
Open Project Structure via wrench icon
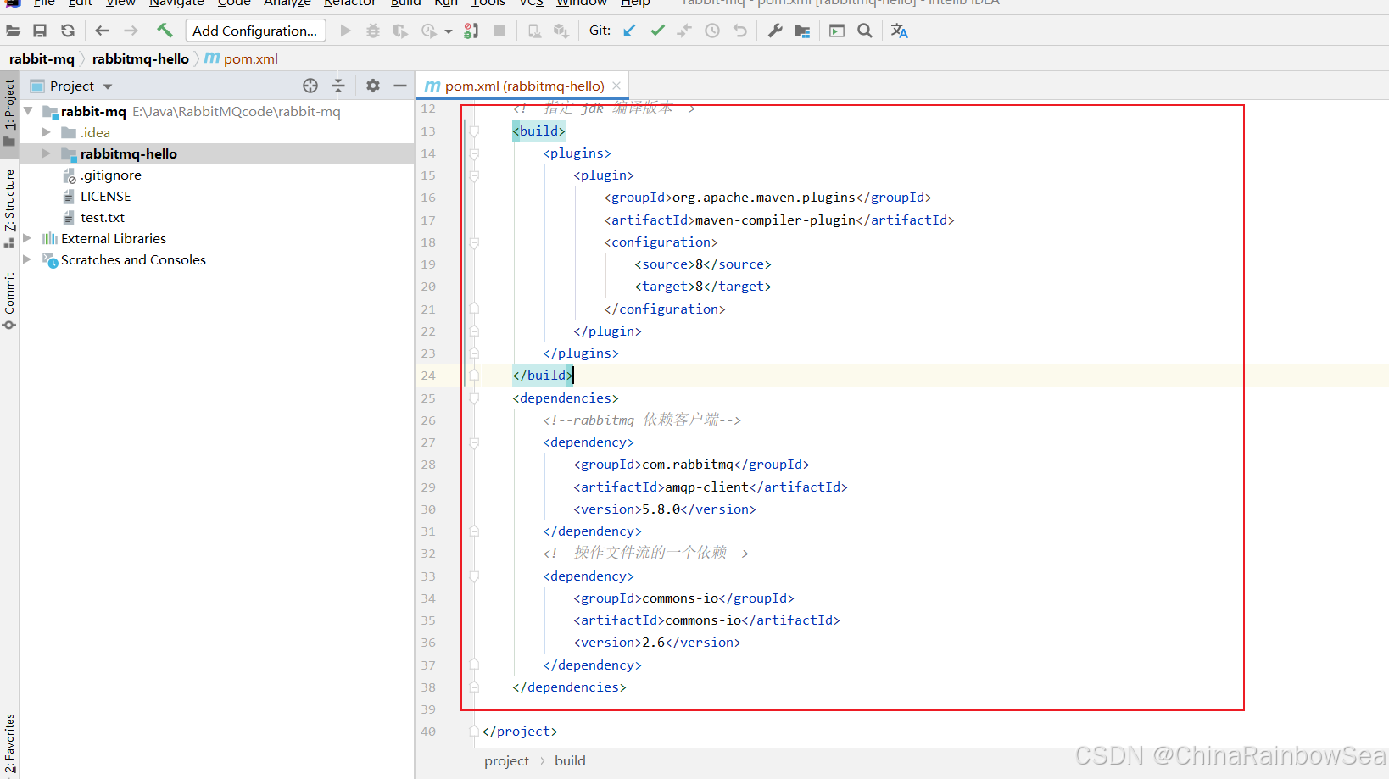point(774,31)
